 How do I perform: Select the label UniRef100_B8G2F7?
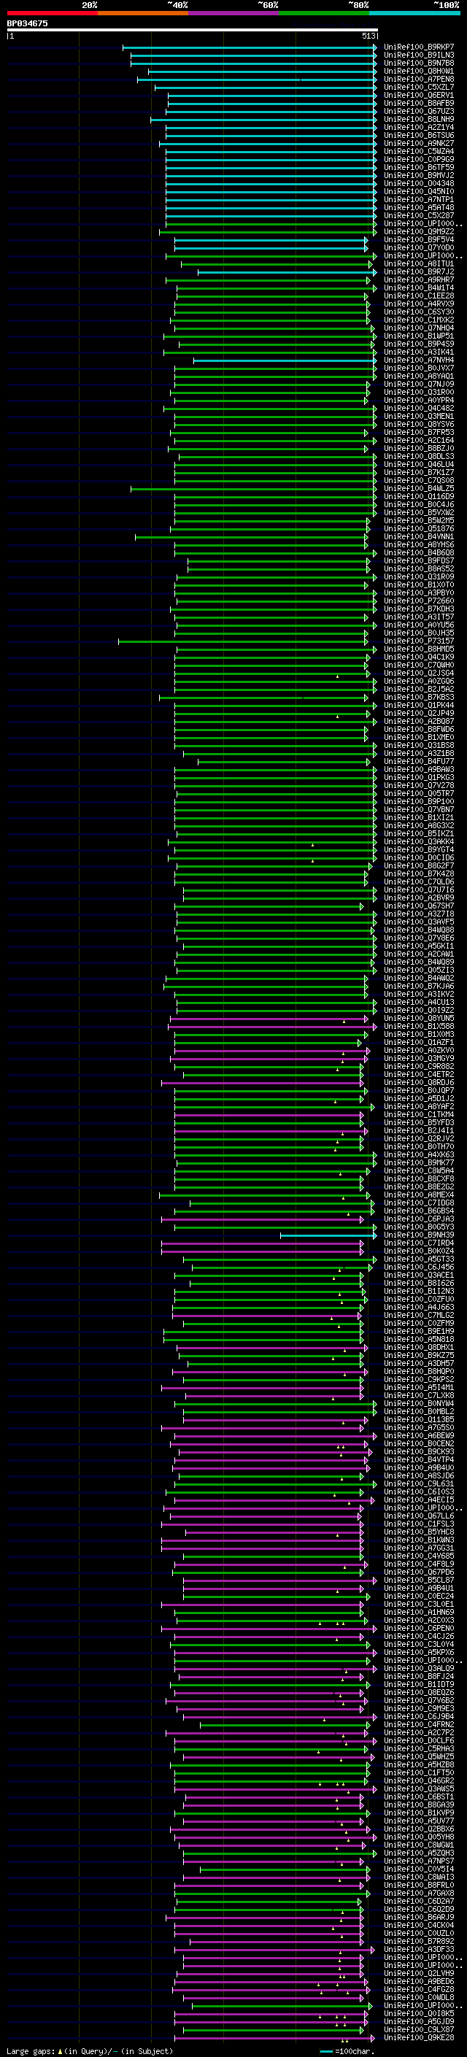pos(419,865)
